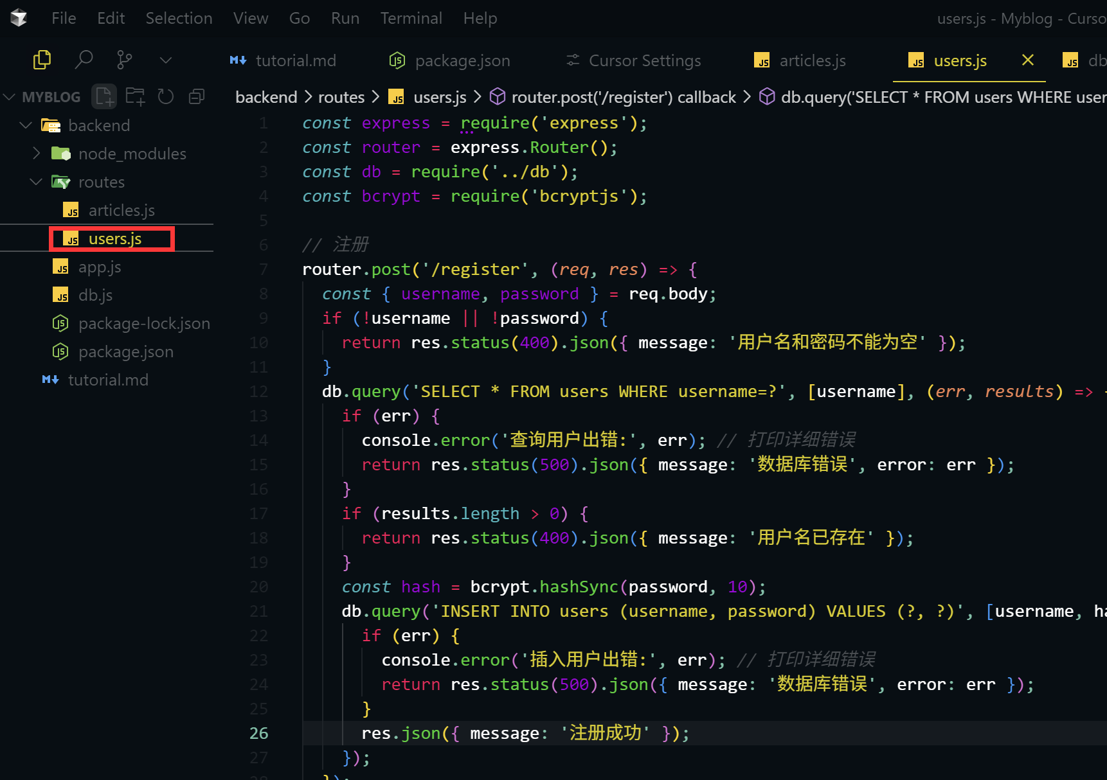Viewport: 1107px width, 780px height.
Task: Open the File menu
Action: (64, 18)
